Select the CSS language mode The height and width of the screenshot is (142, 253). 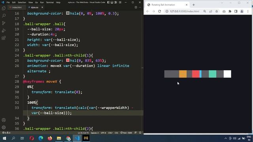[116, 133]
